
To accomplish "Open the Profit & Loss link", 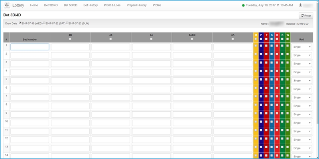I will (112, 6).
